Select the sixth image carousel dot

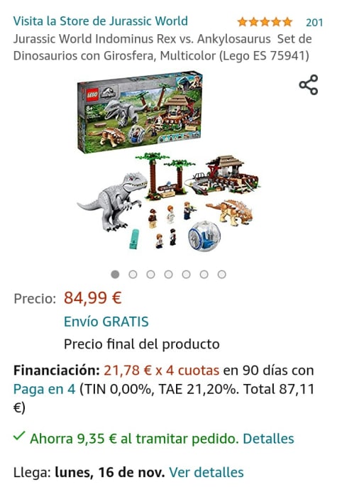coord(204,274)
